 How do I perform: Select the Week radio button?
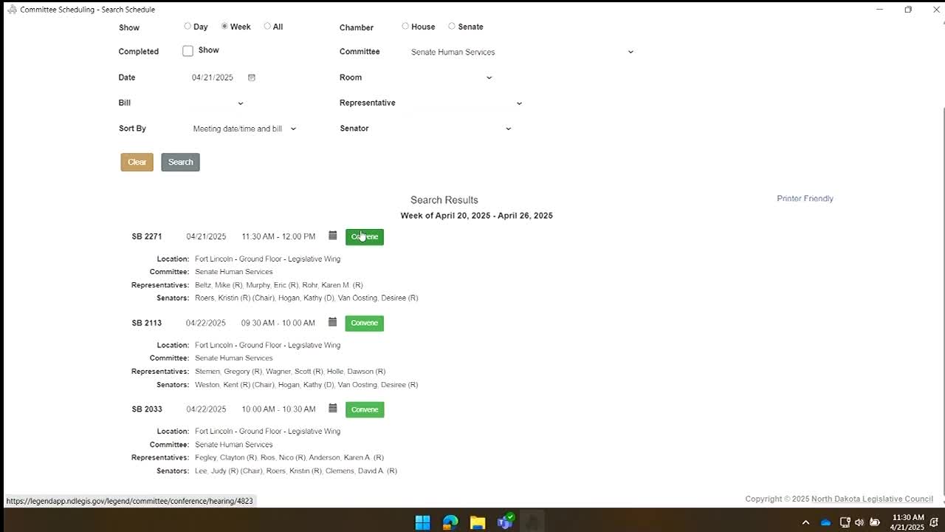[x=224, y=27]
